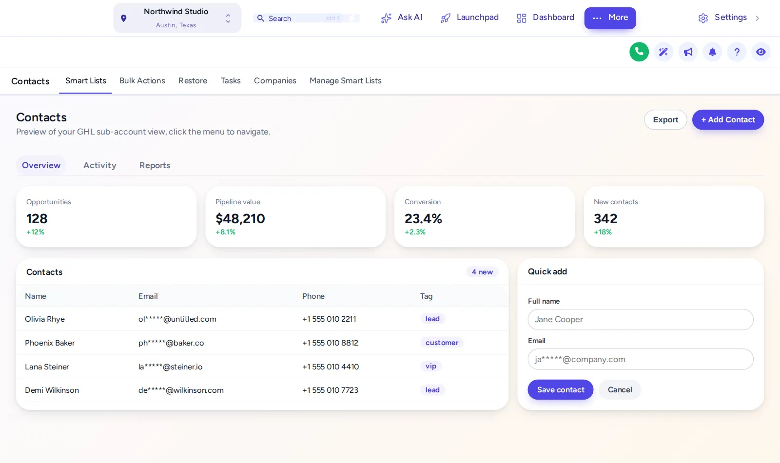Click the customer tag on Phoenix Baker
780x463 pixels.
(442, 343)
